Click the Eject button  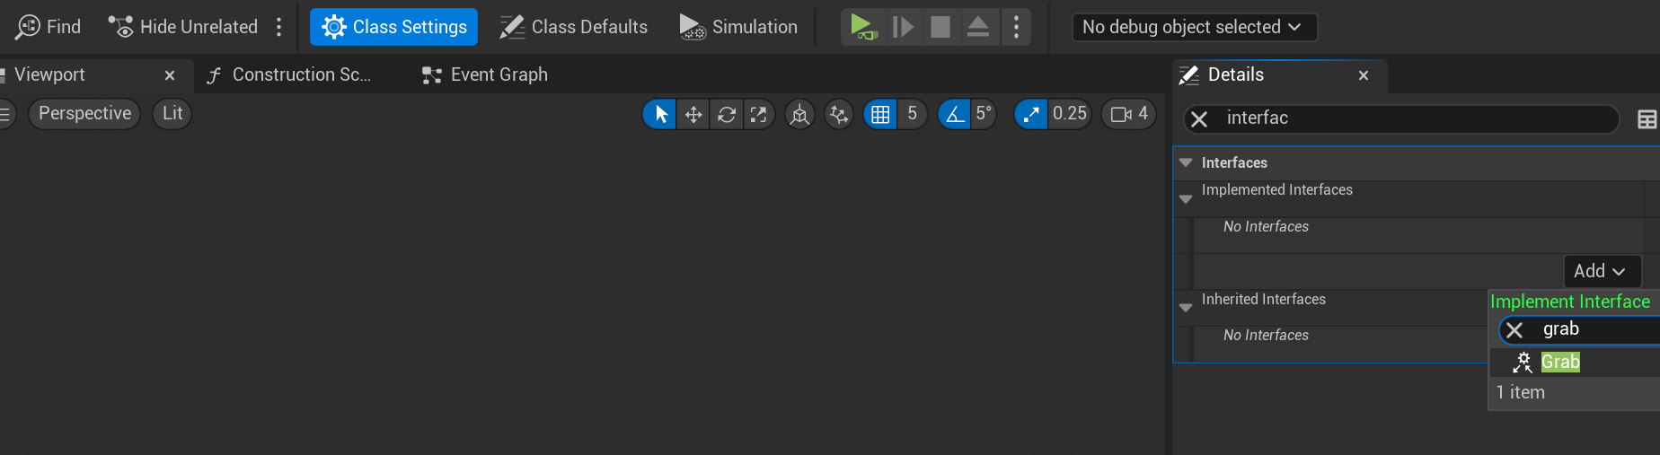978,27
